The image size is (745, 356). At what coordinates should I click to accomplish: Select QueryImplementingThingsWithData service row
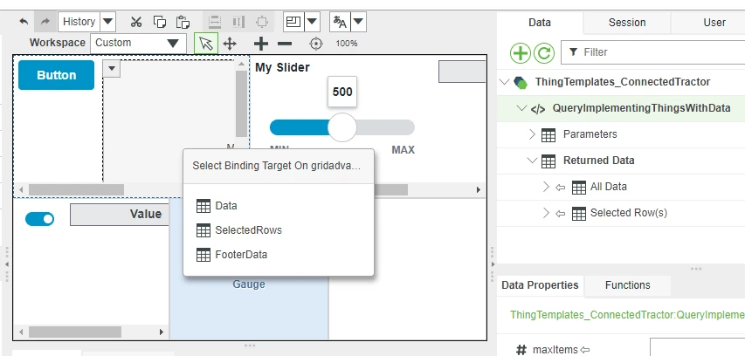[x=622, y=108]
